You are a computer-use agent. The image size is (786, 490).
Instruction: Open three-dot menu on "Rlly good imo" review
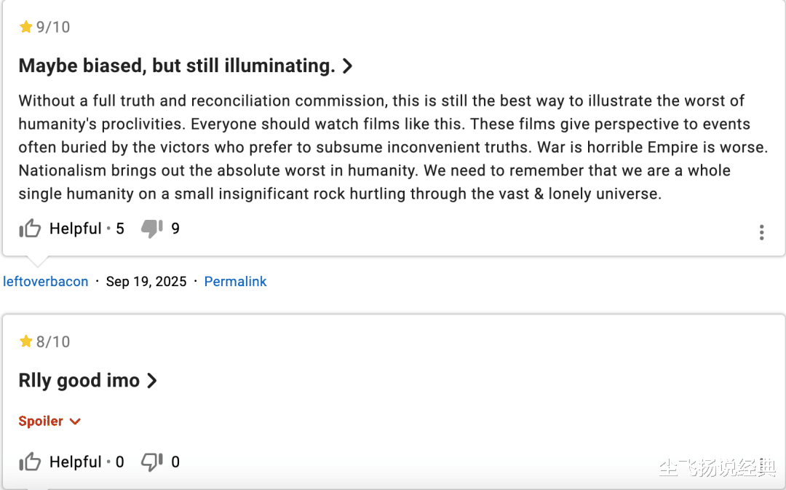click(761, 466)
